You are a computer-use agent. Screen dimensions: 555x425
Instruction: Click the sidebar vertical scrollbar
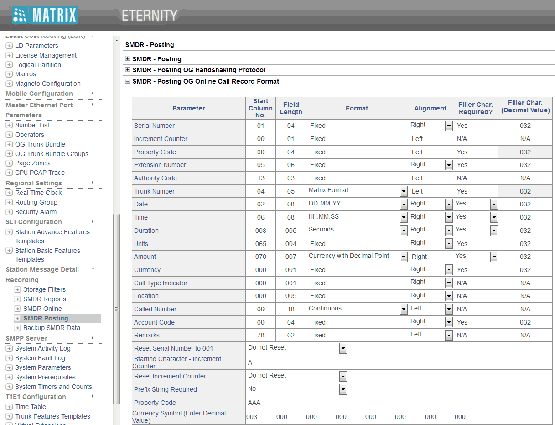116,308
